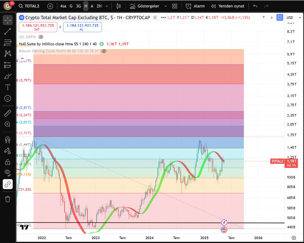
Task: Open the user profile avatar G
Action: click(x=8, y=6)
